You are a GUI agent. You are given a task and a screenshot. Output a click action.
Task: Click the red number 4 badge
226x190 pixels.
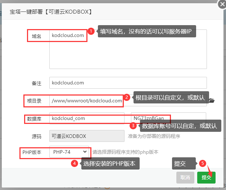(74, 163)
